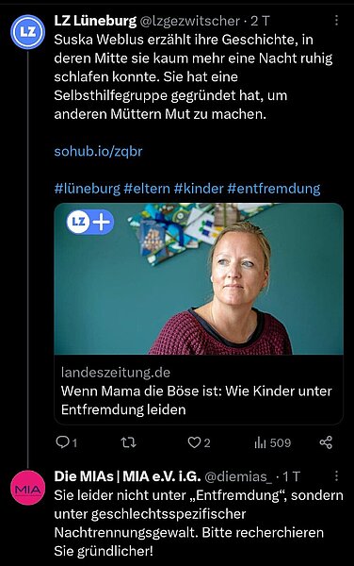The image size is (354, 566).
Task: Open the #eltern hashtag
Action: pos(147,189)
